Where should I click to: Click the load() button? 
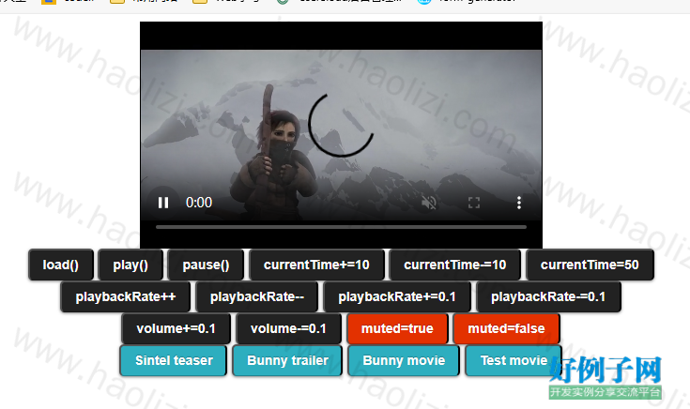(61, 265)
